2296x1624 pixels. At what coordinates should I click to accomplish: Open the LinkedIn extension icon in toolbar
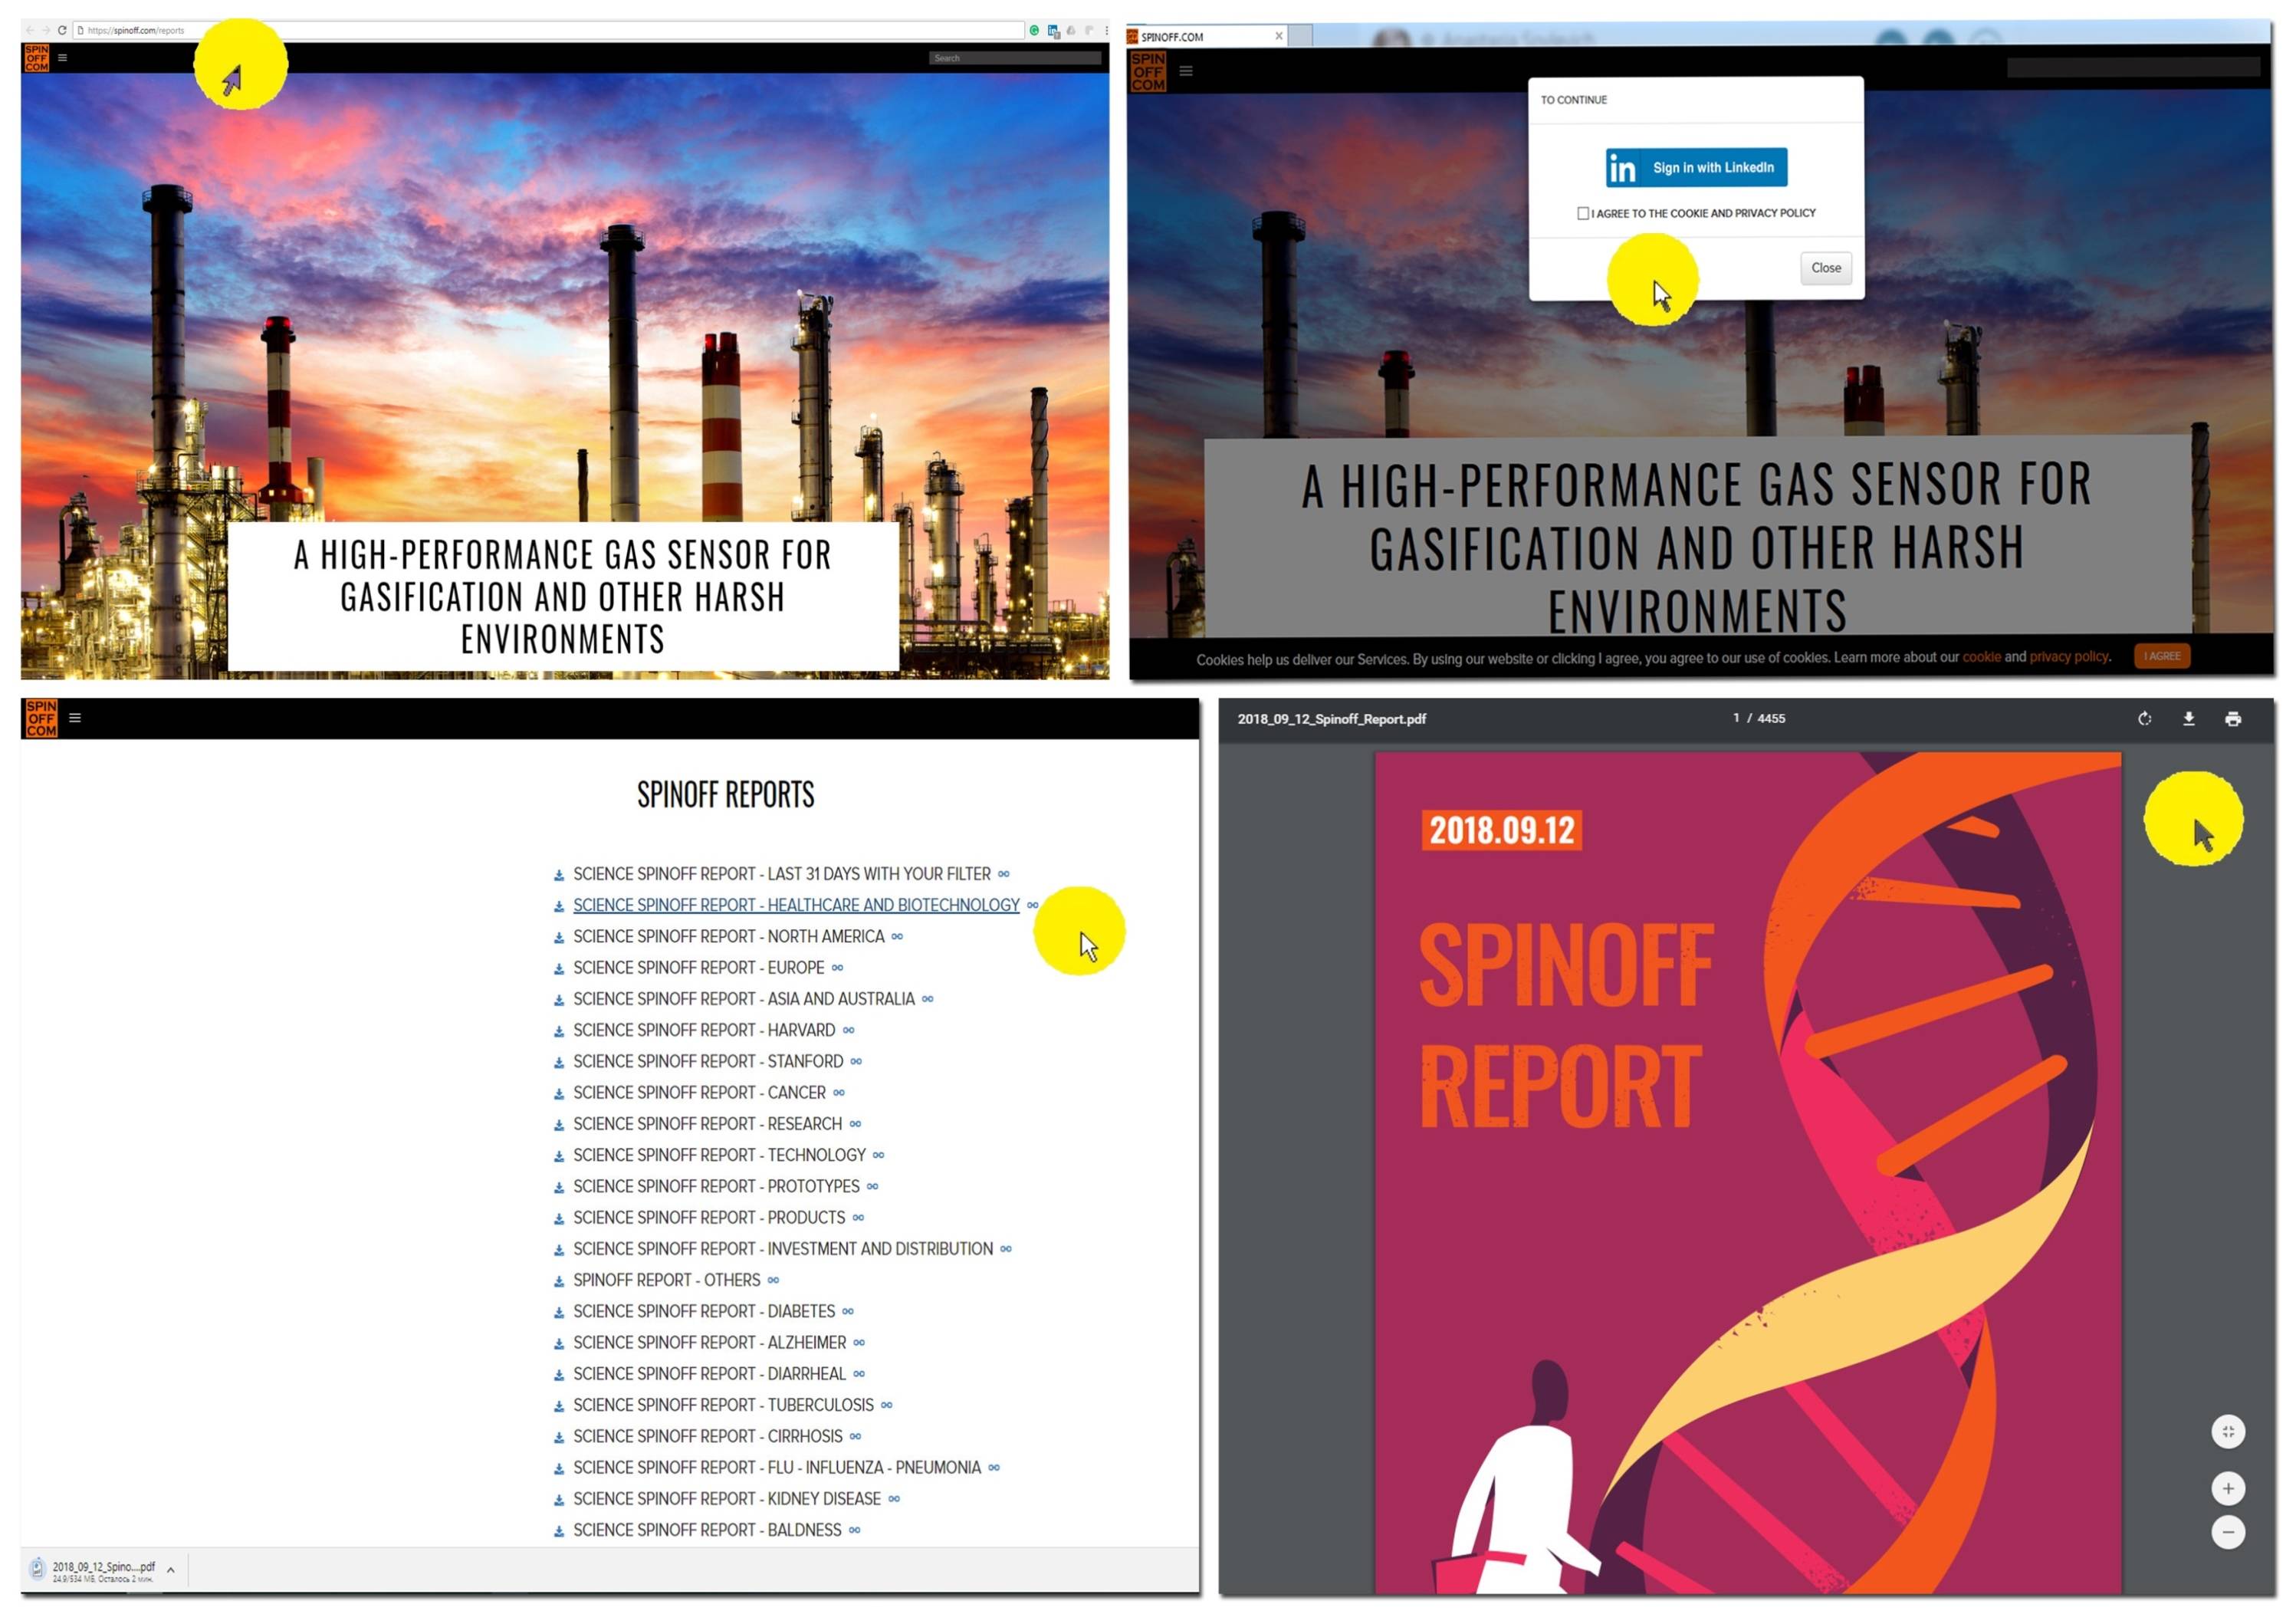(1053, 31)
